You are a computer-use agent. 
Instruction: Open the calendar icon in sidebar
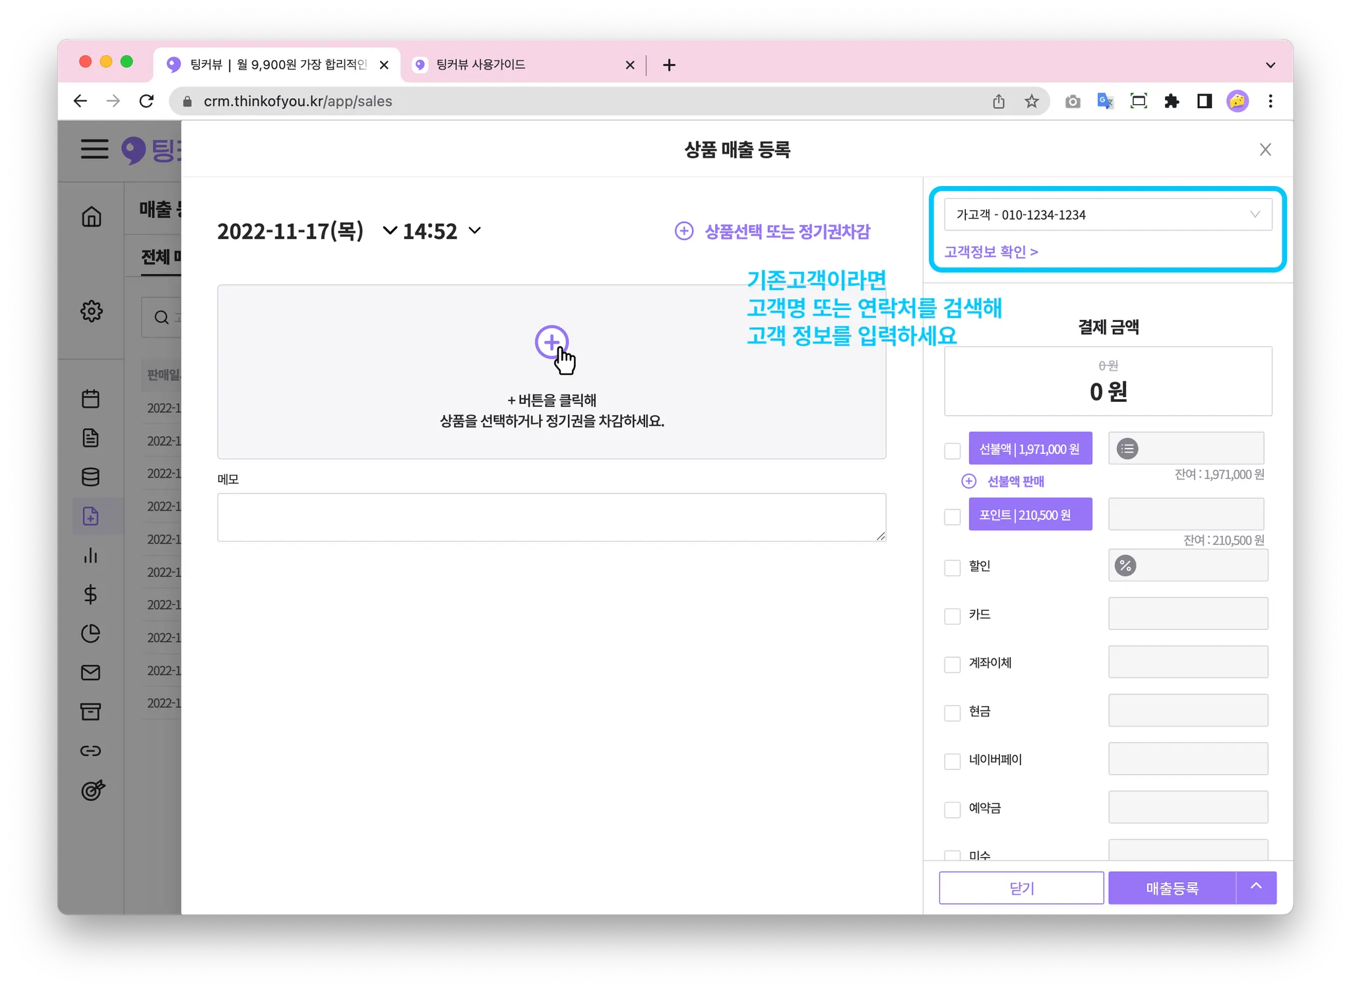pos(91,399)
